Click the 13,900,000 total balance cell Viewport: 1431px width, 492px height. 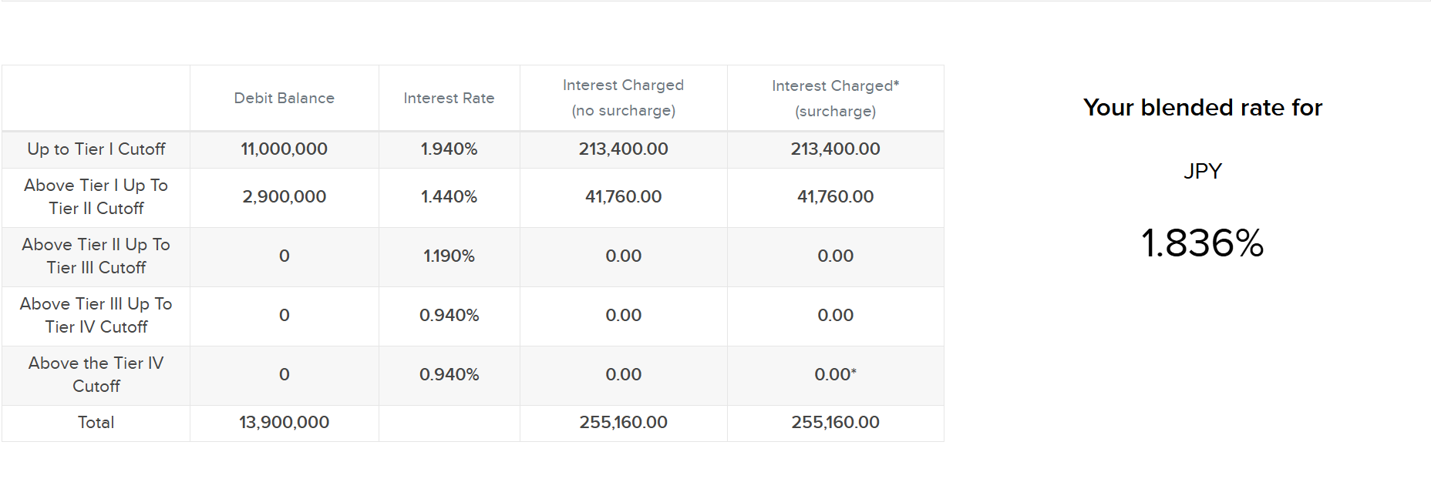tap(284, 423)
